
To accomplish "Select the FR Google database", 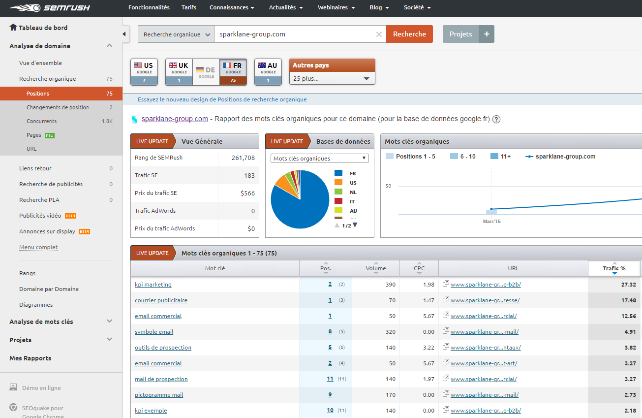I will point(233,72).
